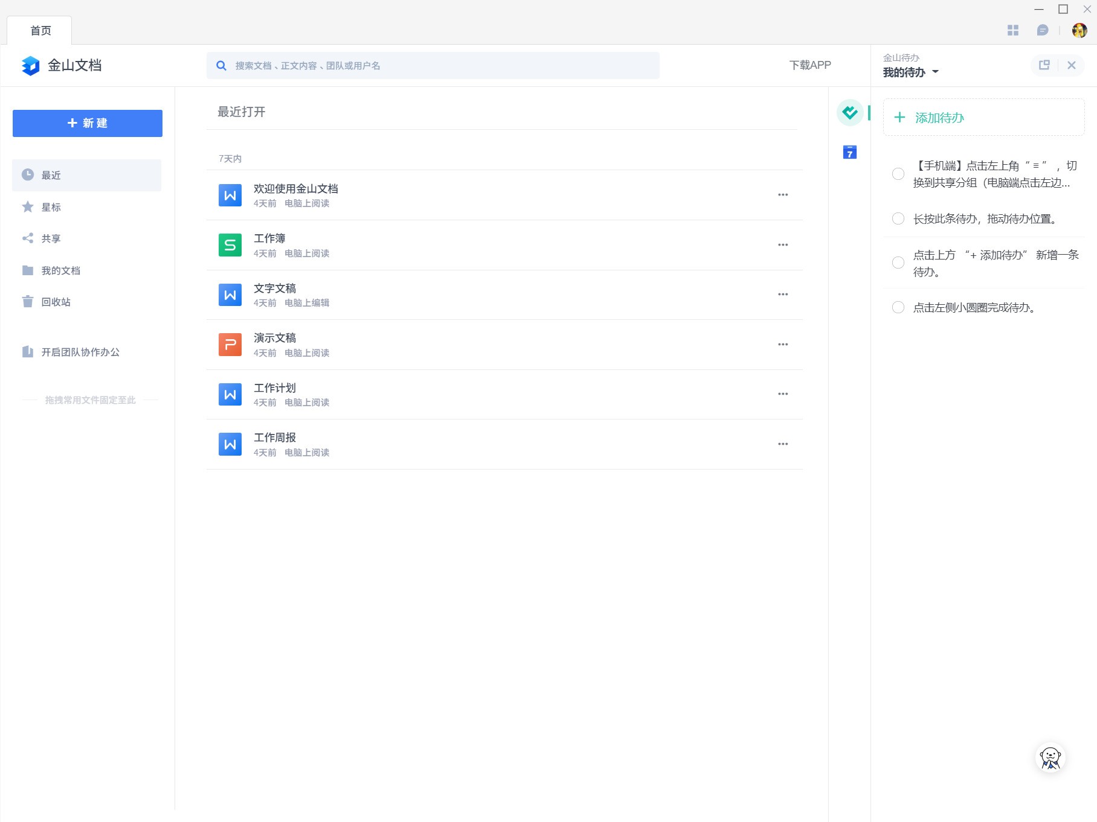
Task: Click the 下载APP link
Action: click(810, 65)
